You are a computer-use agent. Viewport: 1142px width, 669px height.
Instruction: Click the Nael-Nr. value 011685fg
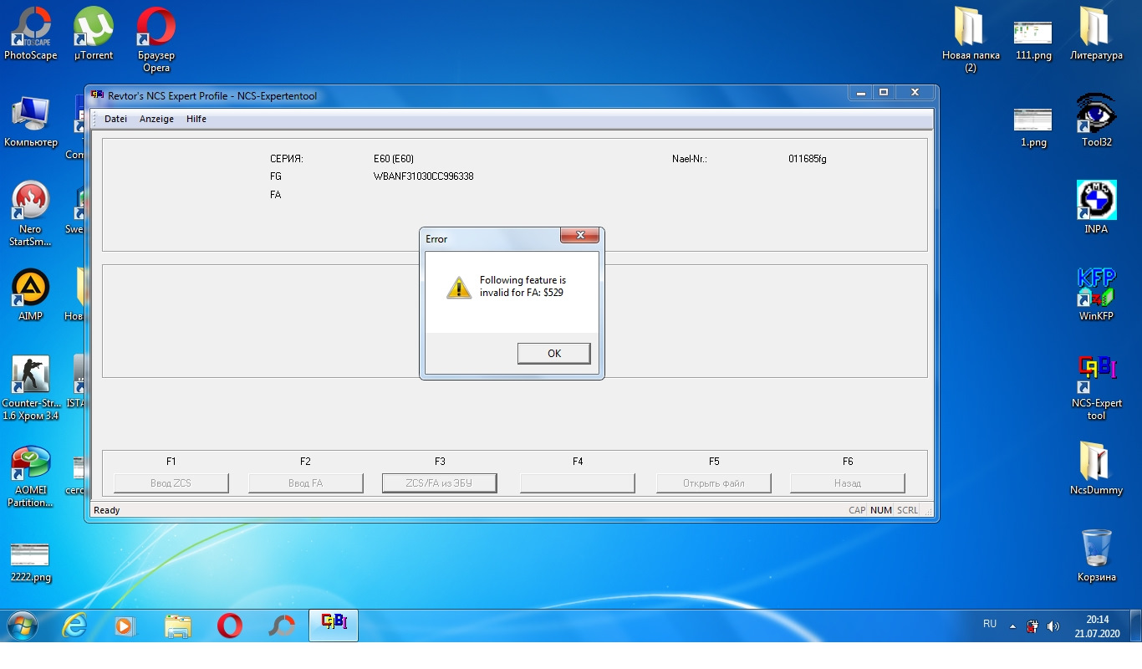(x=808, y=159)
